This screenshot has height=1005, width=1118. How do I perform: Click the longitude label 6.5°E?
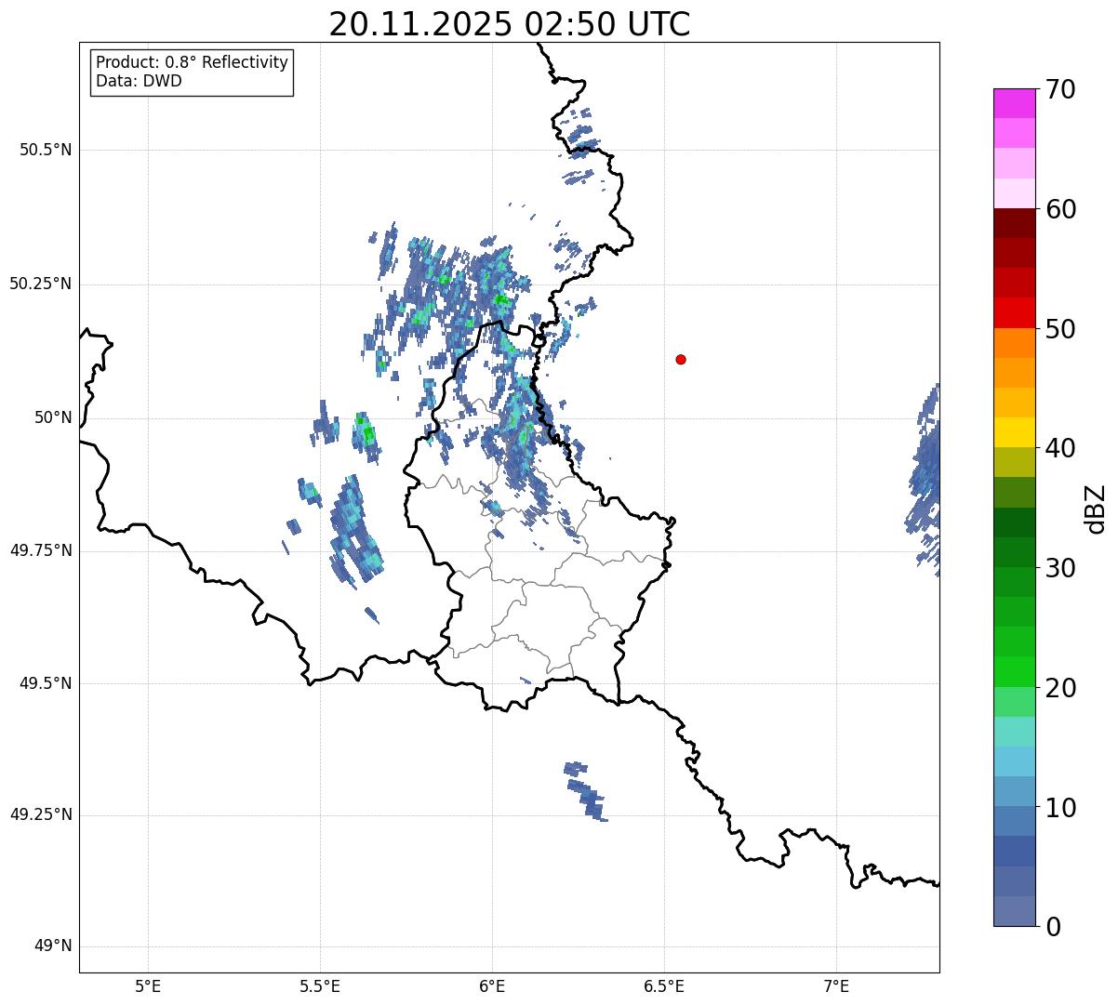point(664,986)
